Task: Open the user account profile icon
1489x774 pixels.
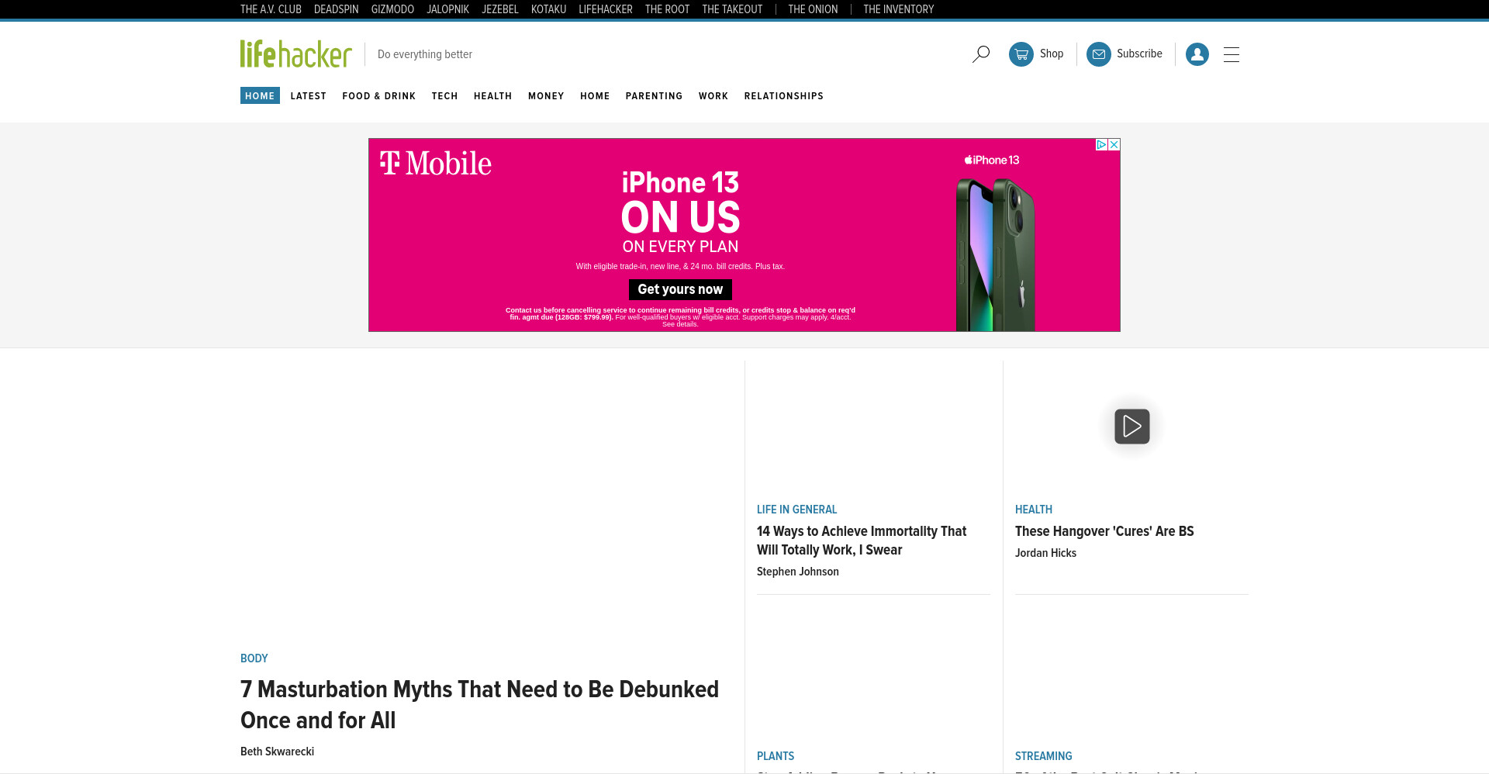Action: click(1197, 54)
